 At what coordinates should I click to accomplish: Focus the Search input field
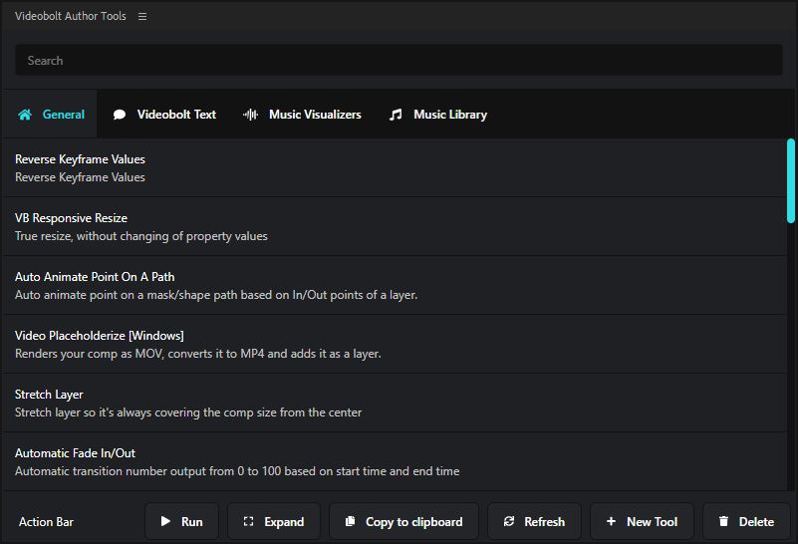click(399, 60)
